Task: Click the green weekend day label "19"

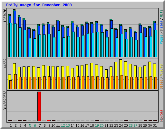Action: [97, 125]
